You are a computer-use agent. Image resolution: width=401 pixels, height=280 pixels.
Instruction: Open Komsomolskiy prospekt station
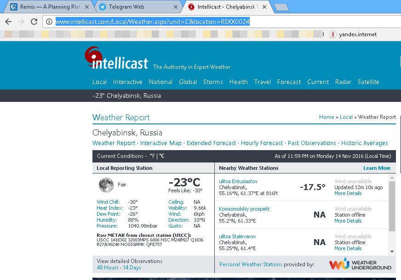244,209
